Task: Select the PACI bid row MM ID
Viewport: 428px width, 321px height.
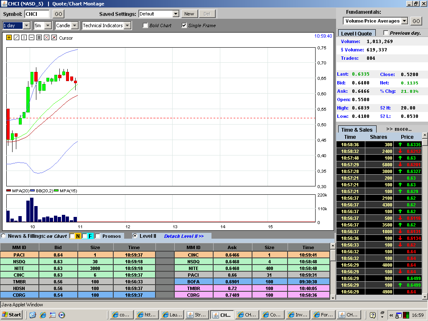Action: 19,255
